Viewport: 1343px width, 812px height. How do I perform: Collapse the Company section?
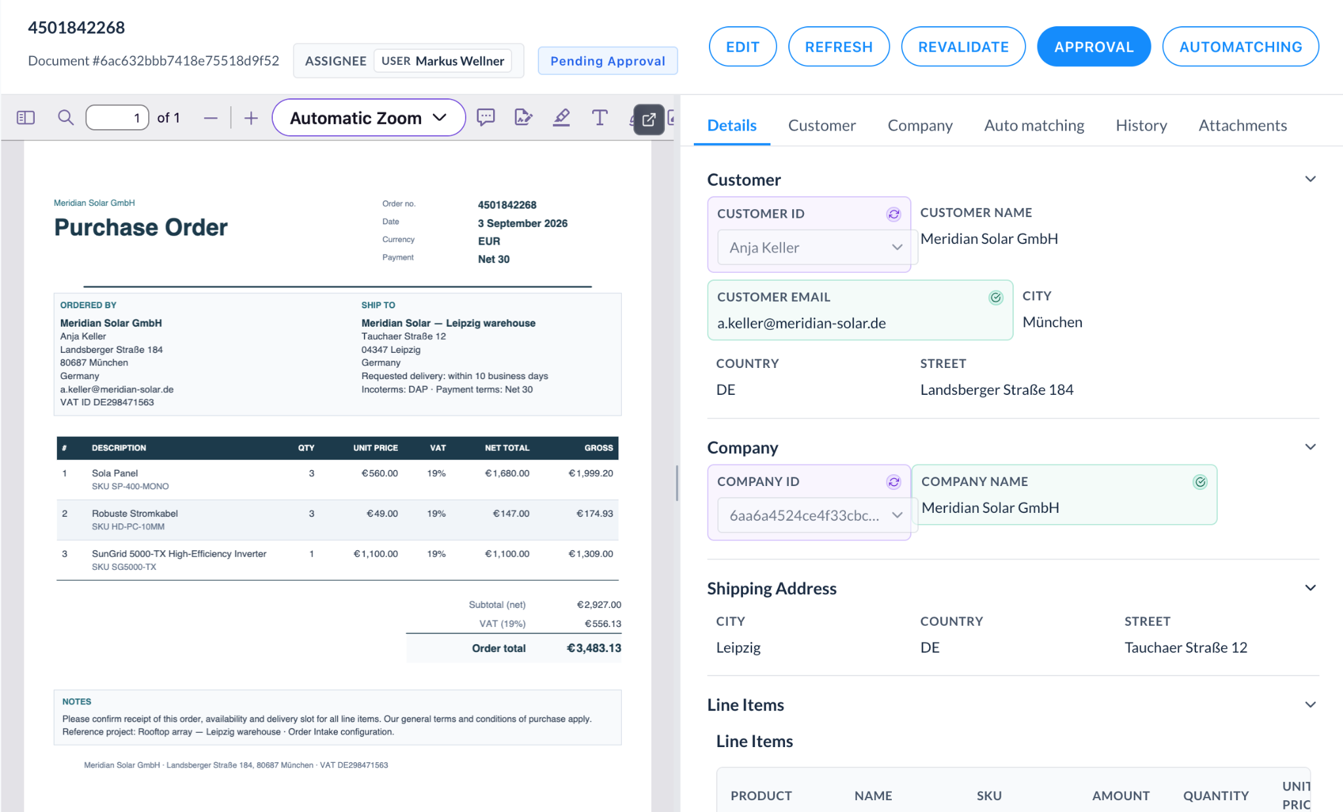[1310, 447]
